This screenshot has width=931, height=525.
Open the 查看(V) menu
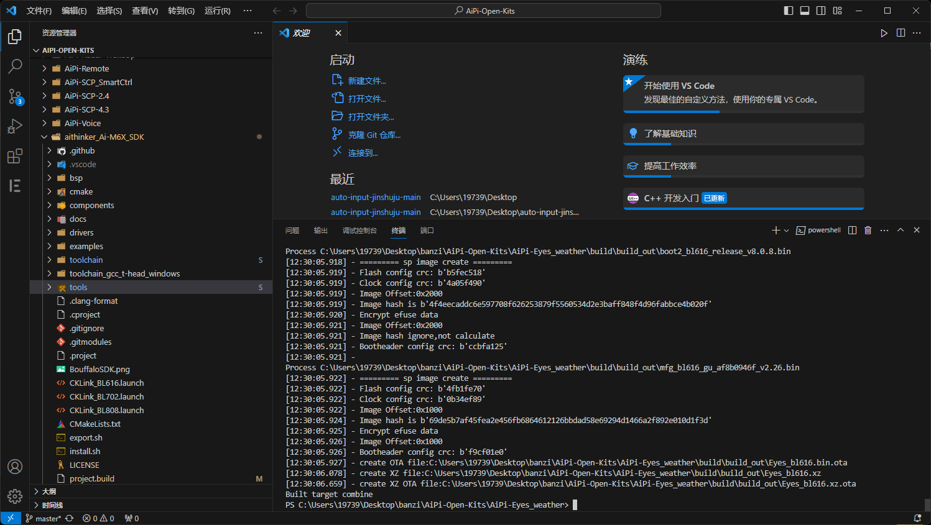[145, 11]
